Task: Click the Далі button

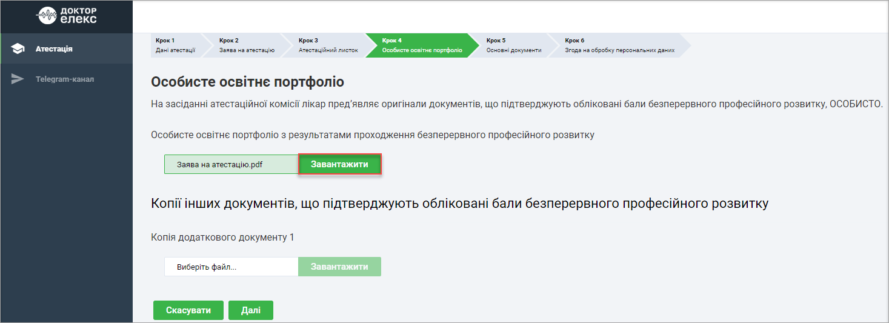Action: tap(251, 310)
